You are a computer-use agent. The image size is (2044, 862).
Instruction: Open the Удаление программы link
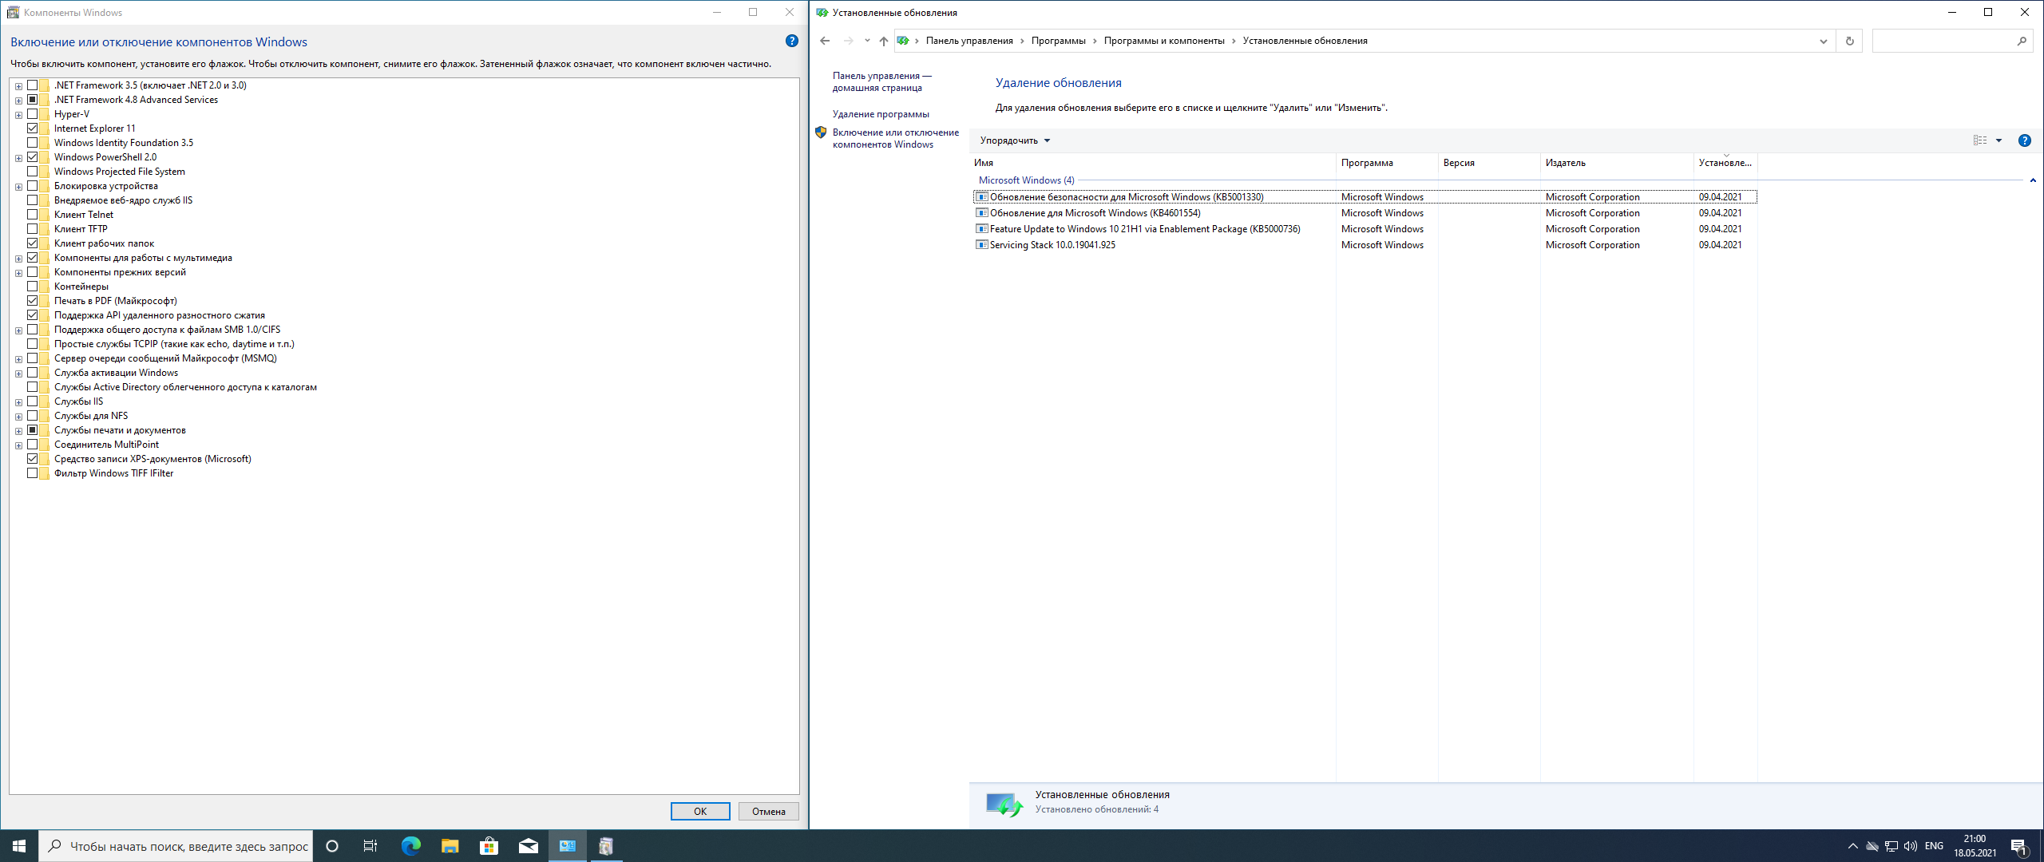click(x=881, y=114)
